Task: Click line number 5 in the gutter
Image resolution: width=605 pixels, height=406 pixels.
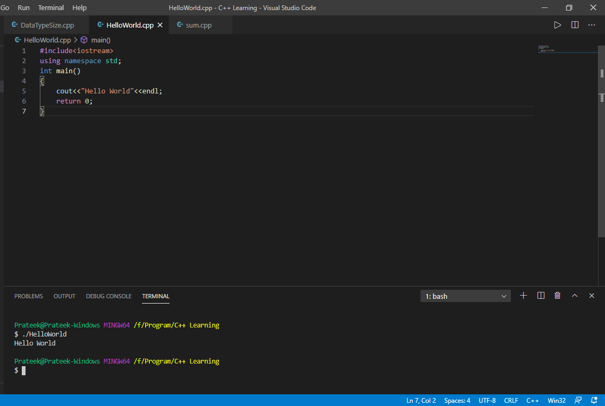Action: [x=24, y=91]
